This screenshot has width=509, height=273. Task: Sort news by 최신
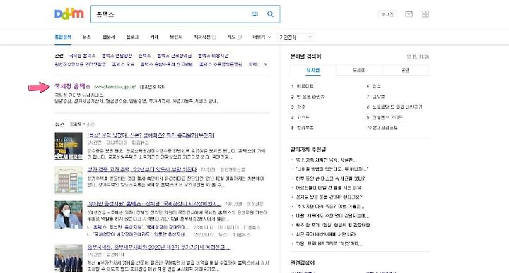(90, 124)
